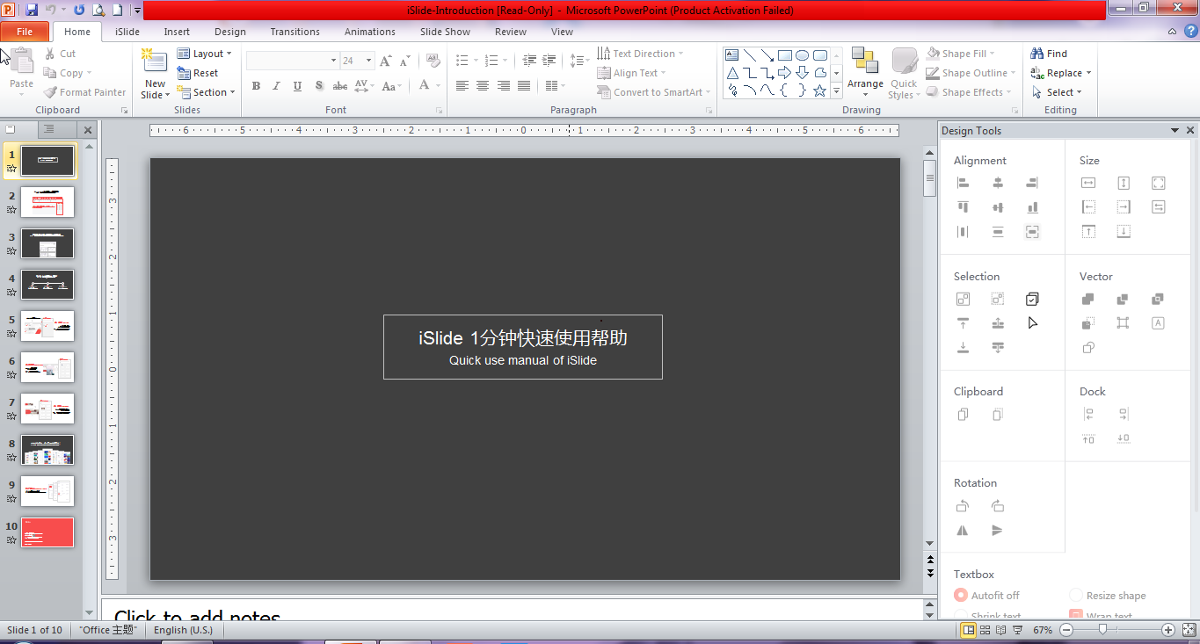Apply Italic with the I icon
The height and width of the screenshot is (644, 1200).
(x=277, y=86)
